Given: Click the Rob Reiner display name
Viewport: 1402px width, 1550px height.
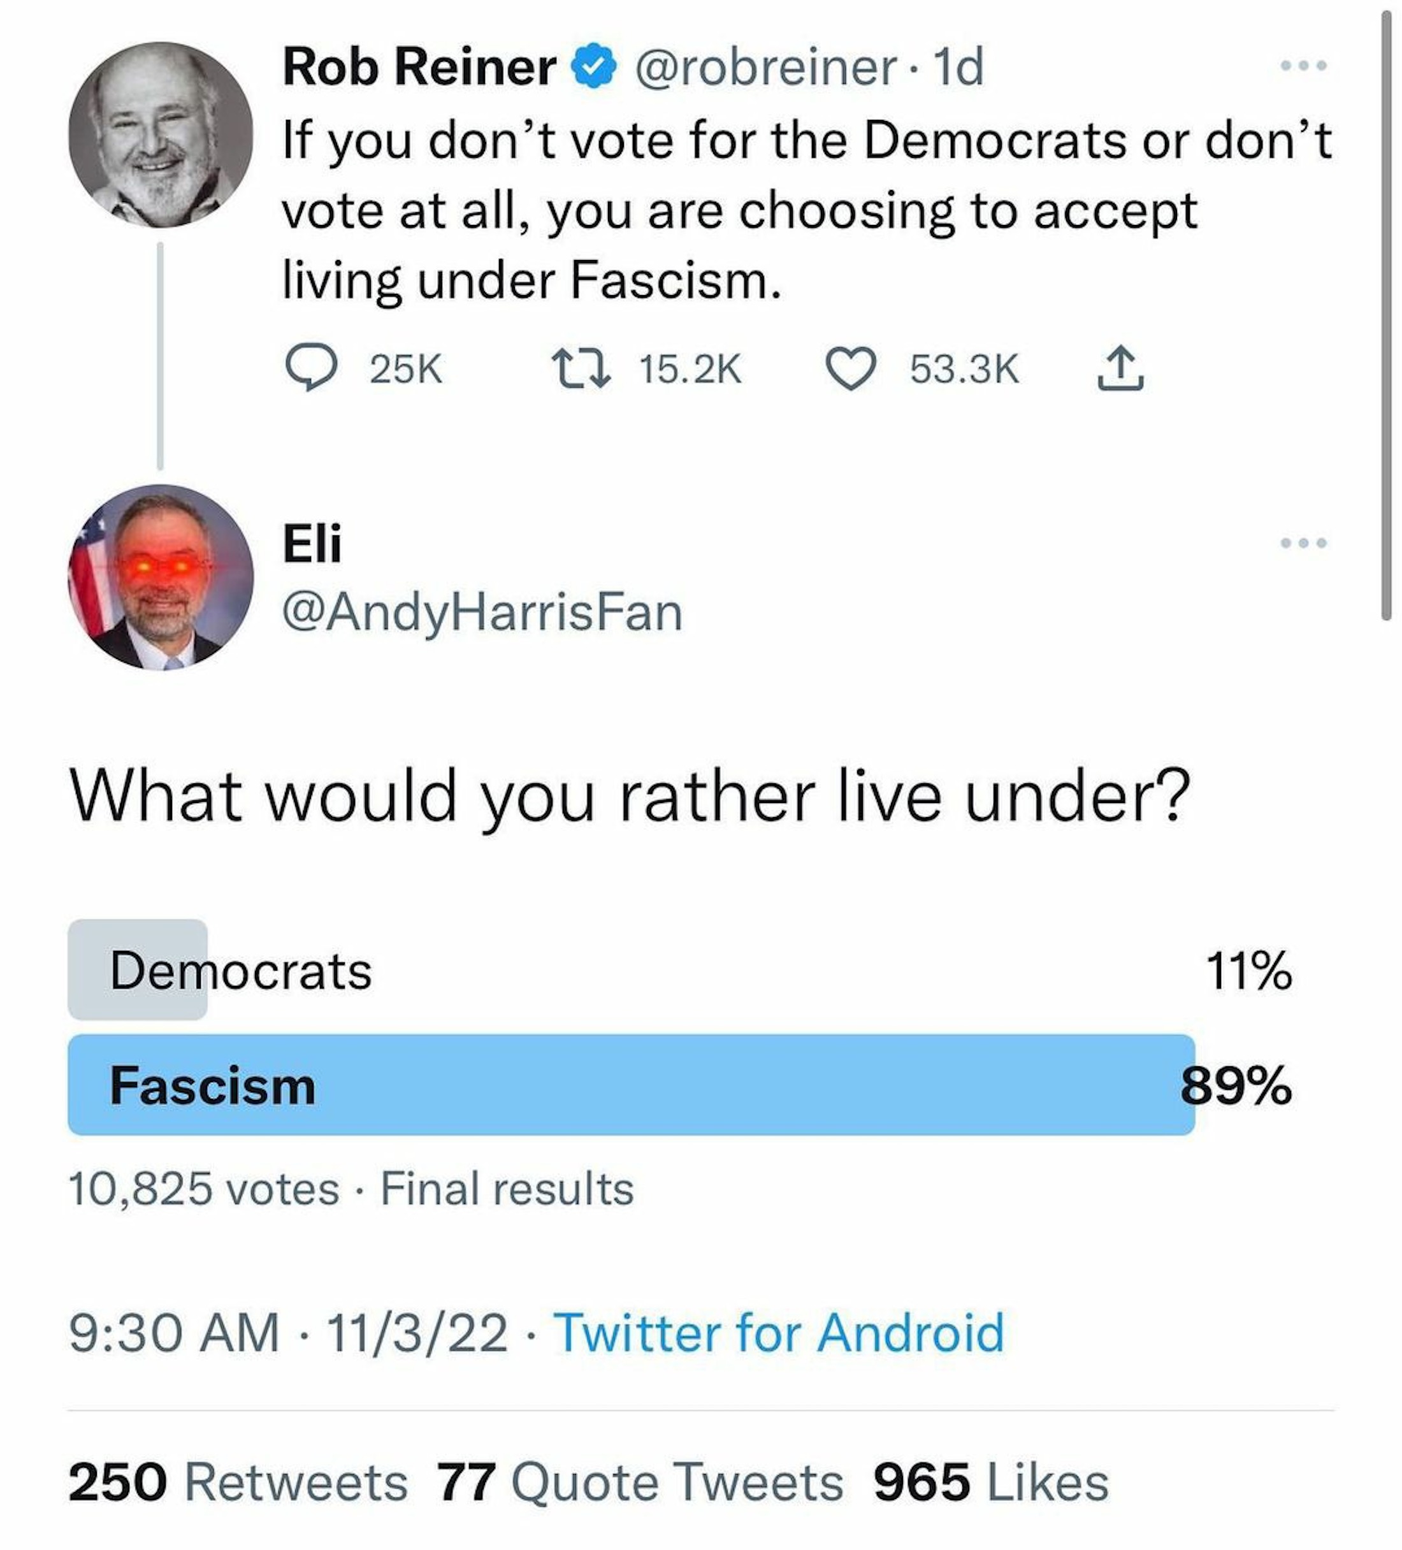Looking at the screenshot, I should 419,67.
